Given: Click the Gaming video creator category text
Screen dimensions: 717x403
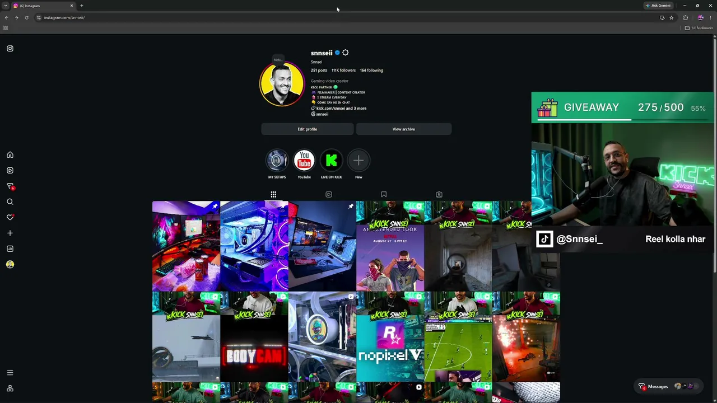Looking at the screenshot, I should 329,81.
